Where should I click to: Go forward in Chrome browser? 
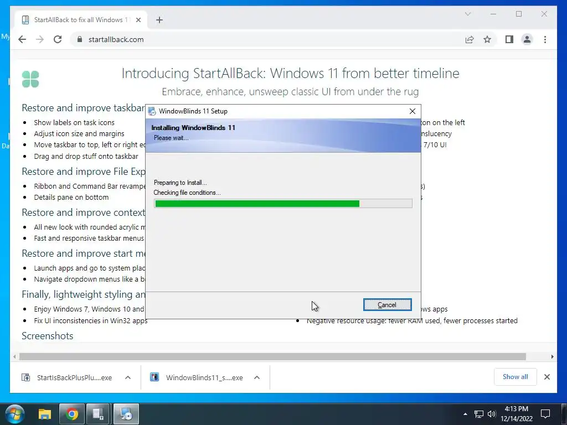pyautogui.click(x=40, y=39)
